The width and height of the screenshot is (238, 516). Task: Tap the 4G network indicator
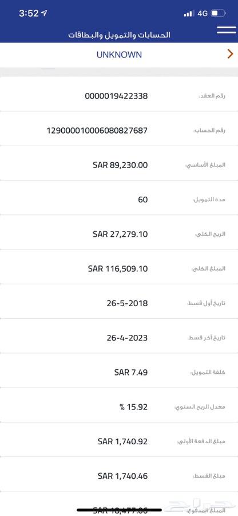pyautogui.click(x=203, y=14)
